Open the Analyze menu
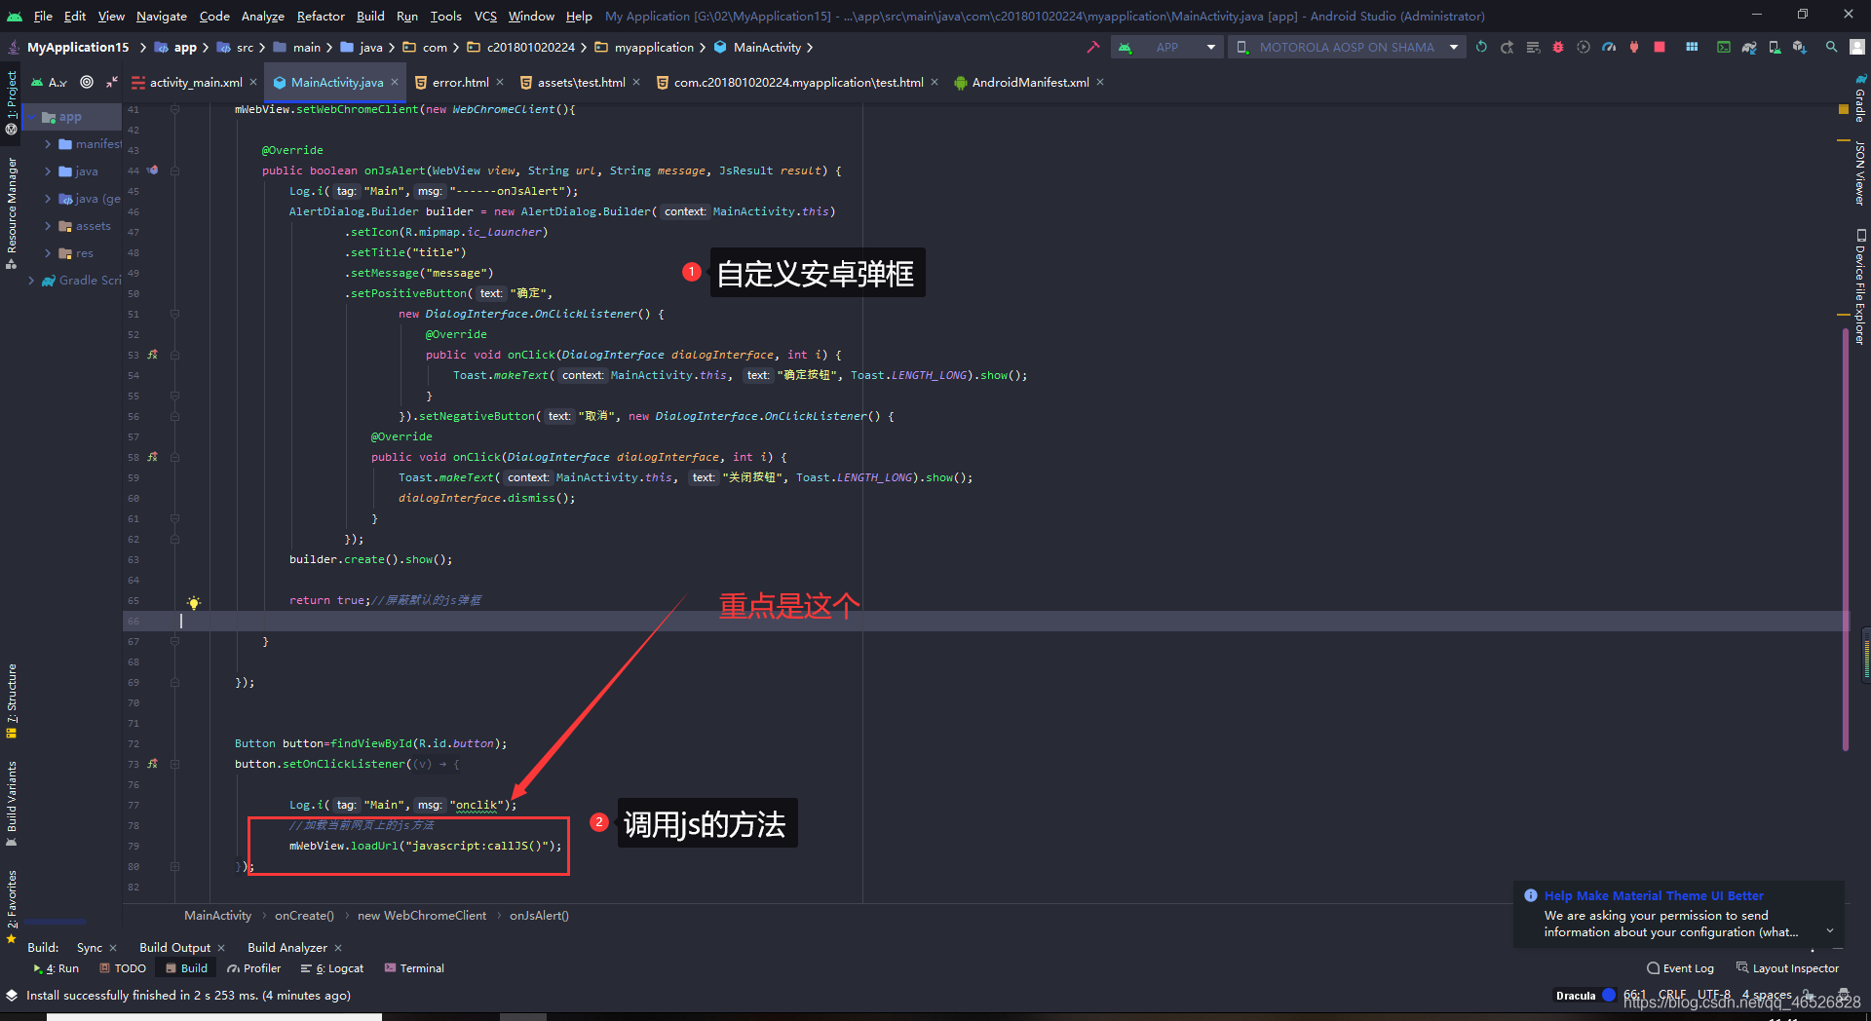 [263, 16]
